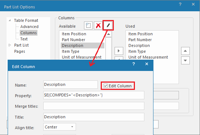Uncheck the Edit Column checkbox
The image size is (200, 135).
pyautogui.click(x=105, y=86)
